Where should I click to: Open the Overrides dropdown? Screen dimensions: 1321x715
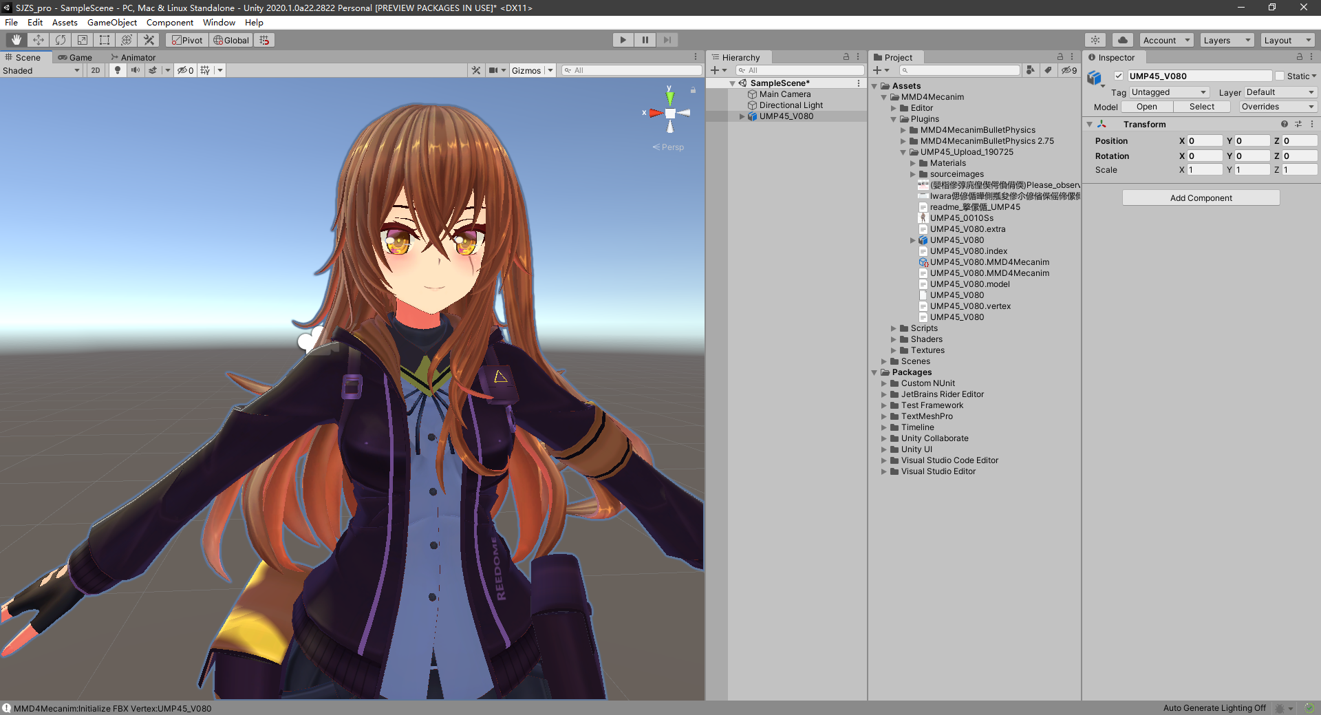coord(1278,107)
